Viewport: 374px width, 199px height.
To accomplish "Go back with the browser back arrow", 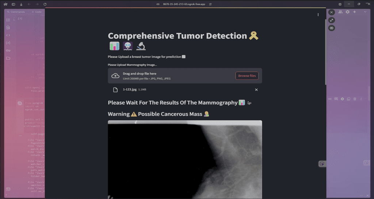I will tap(29, 4).
